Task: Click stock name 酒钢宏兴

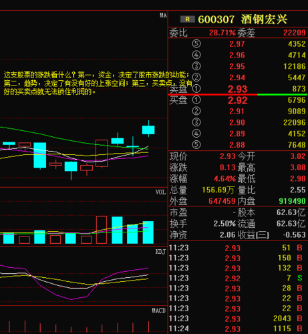Action: (x=264, y=19)
